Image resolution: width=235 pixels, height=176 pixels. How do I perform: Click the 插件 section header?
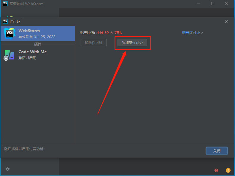tap(37, 44)
